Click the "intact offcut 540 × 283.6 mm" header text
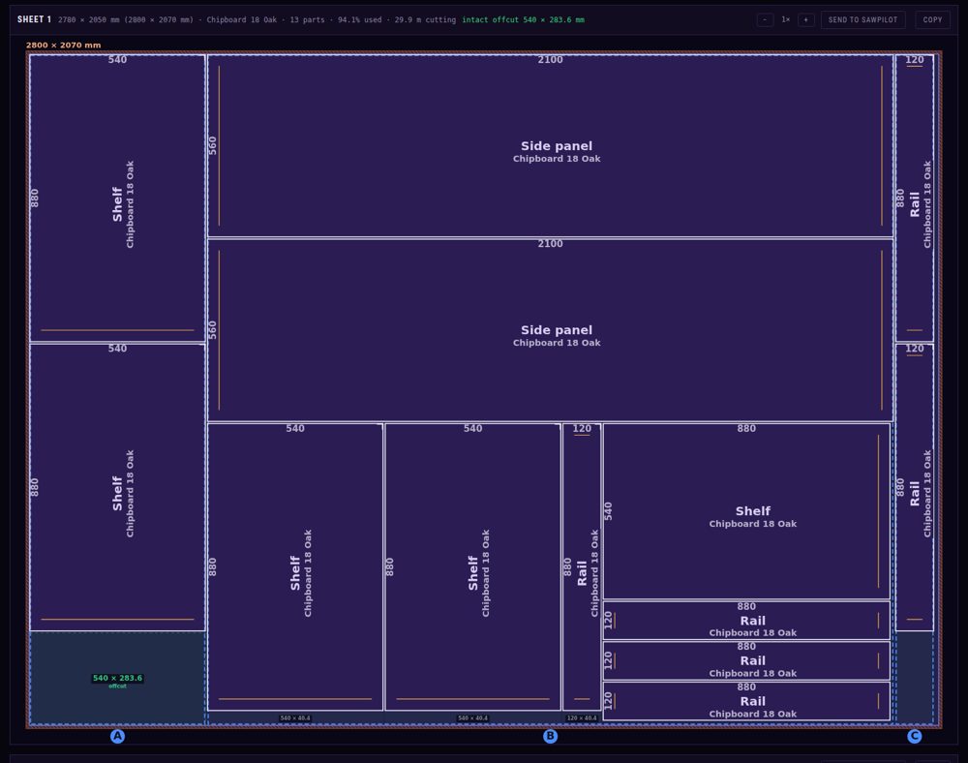This screenshot has width=968, height=763. (x=523, y=19)
